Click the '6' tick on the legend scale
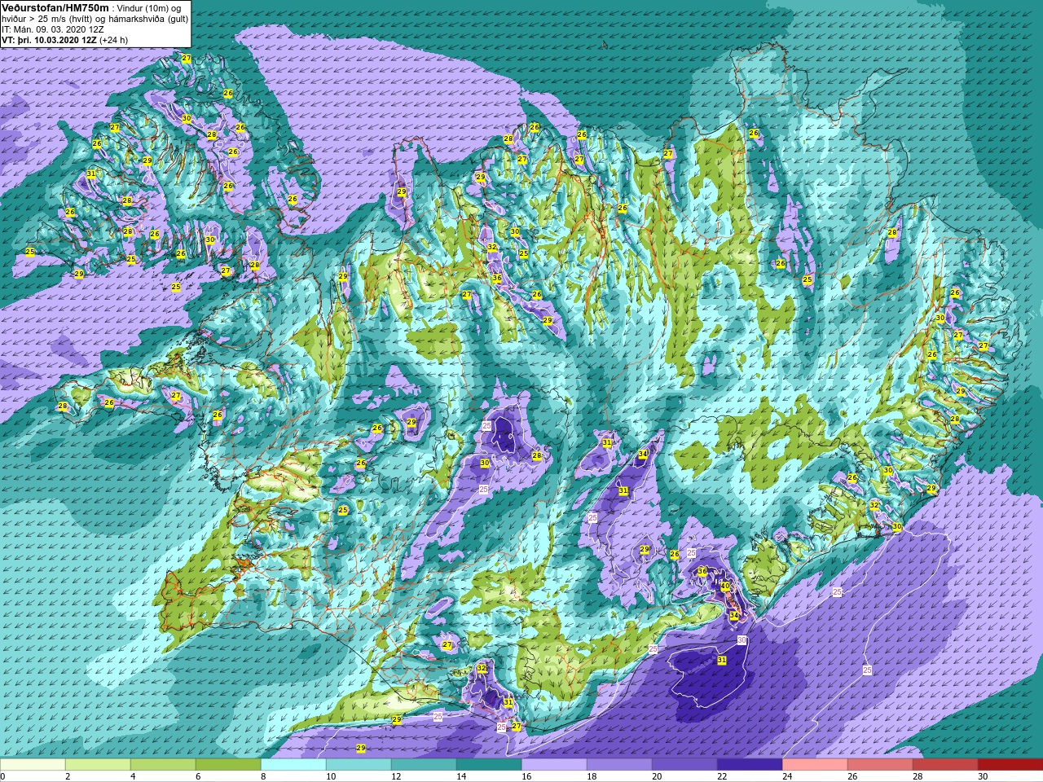 198,776
